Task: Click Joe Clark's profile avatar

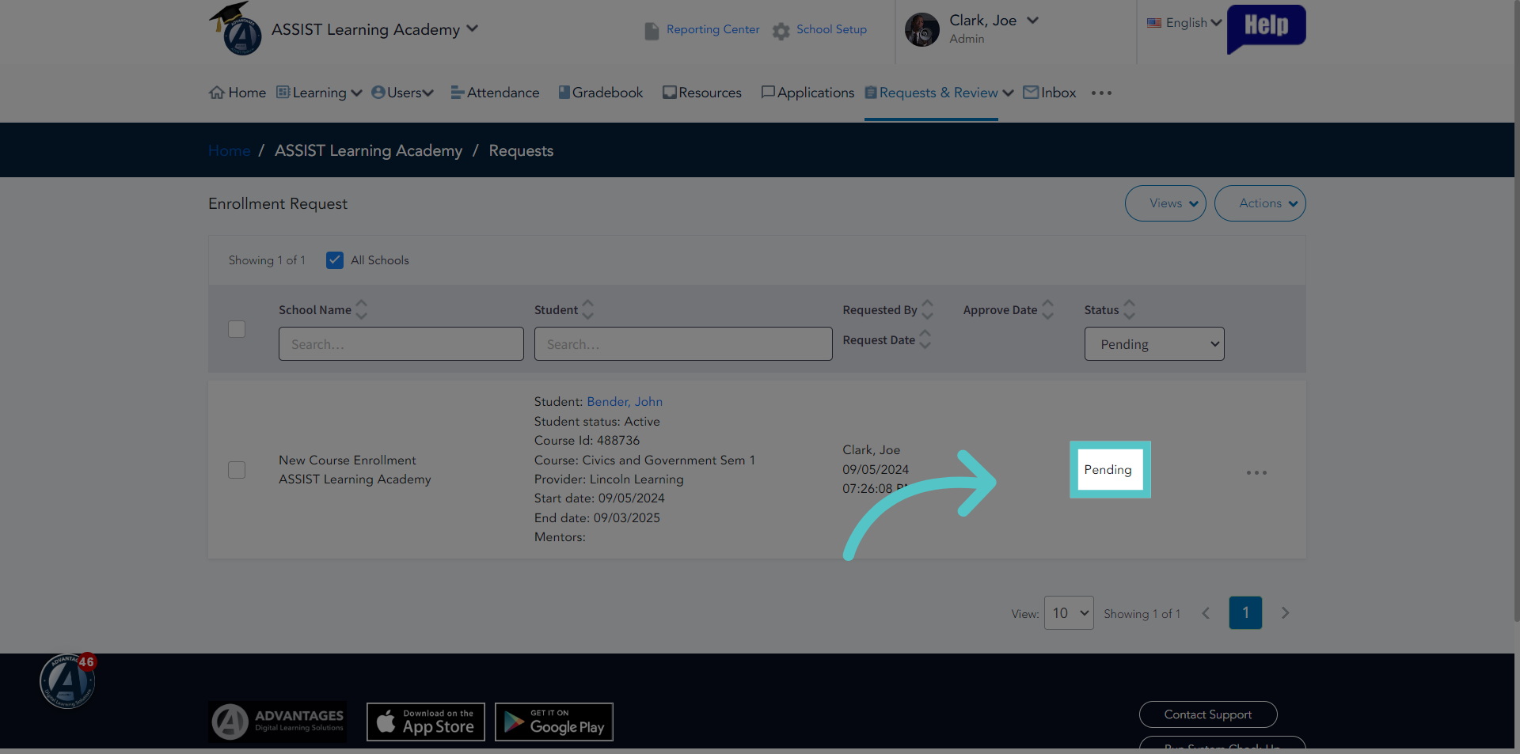Action: [x=922, y=30]
